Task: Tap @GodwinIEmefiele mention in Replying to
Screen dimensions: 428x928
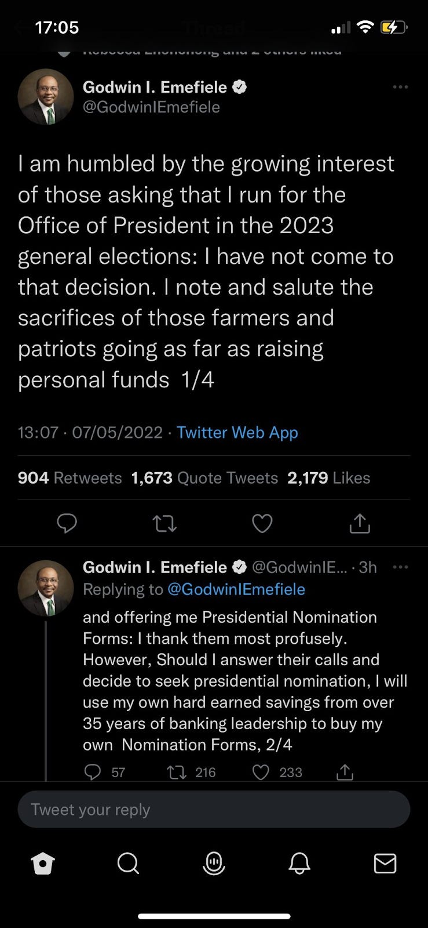Action: coord(236,589)
